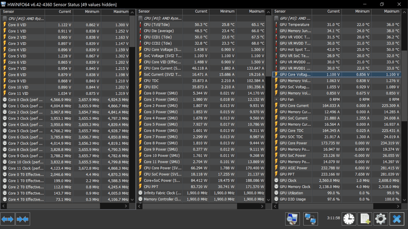
Task: Click the icon beside Memory Controller Clock
Action: 141,199
